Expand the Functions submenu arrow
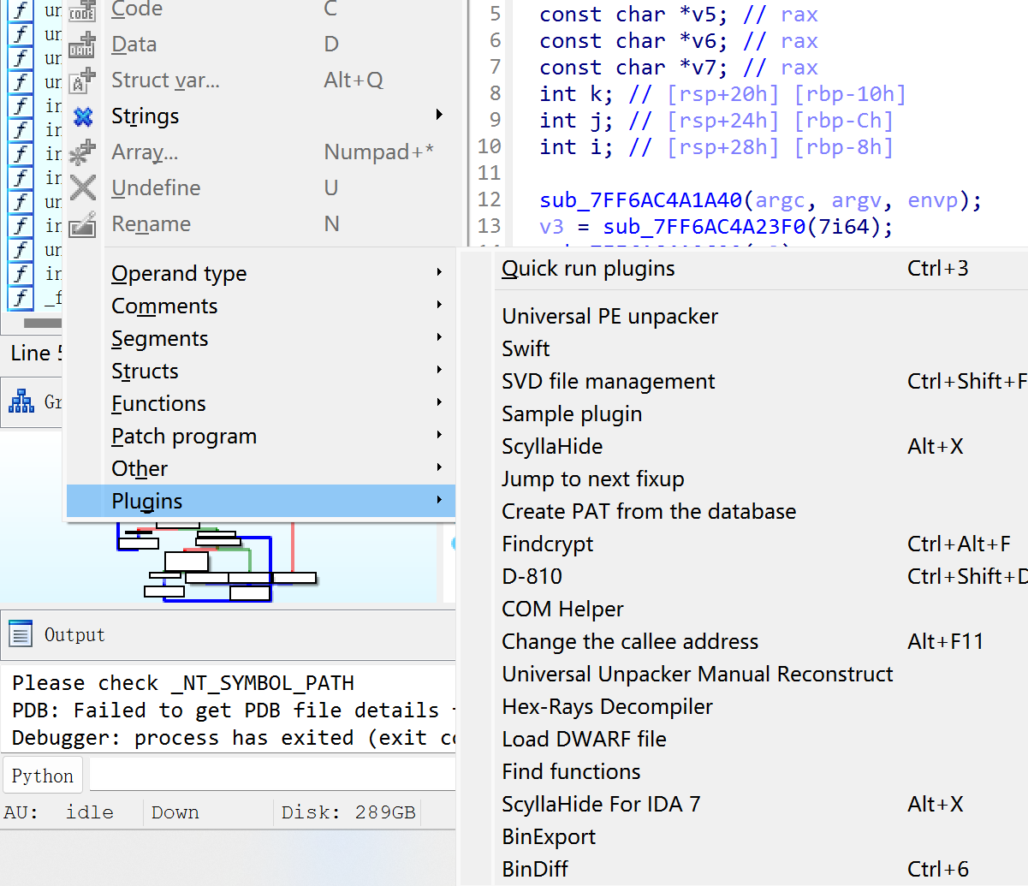Image resolution: width=1028 pixels, height=886 pixels. (439, 403)
